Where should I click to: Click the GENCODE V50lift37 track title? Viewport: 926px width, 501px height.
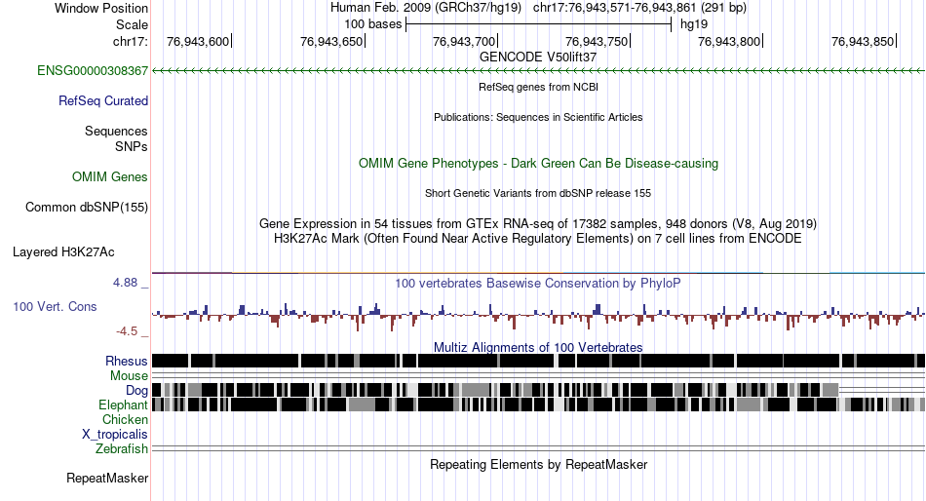click(538, 58)
